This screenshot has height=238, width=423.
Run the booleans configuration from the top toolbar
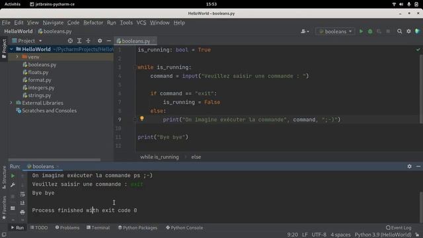(x=361, y=31)
